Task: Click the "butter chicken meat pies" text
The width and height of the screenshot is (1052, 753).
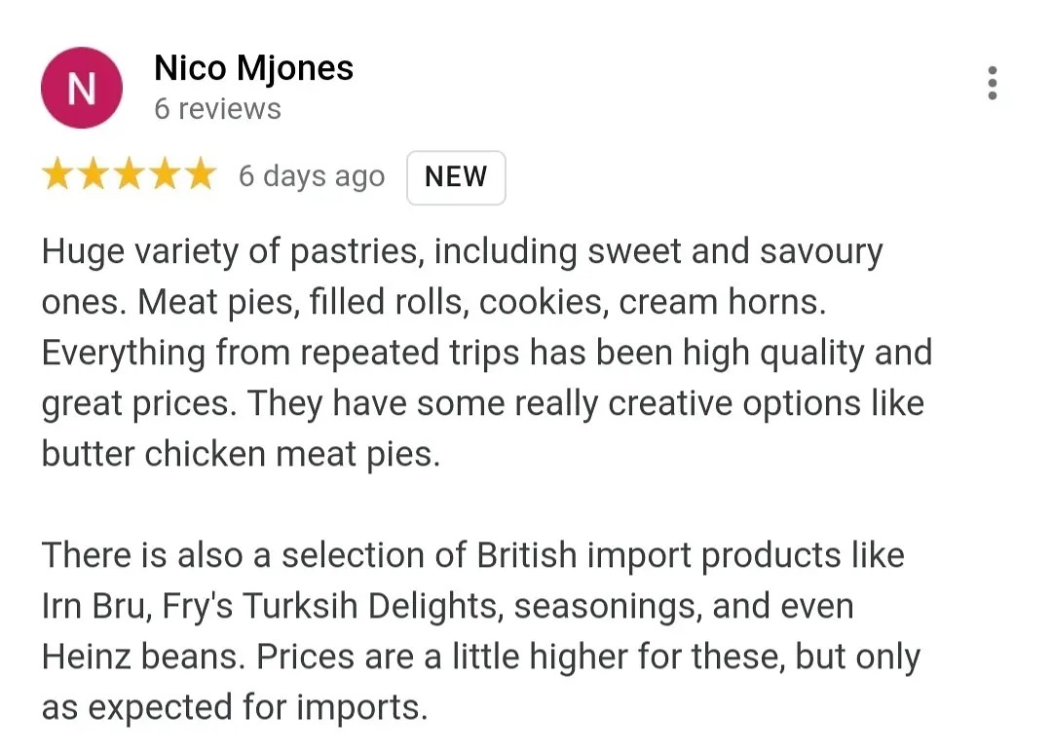Action: click(241, 454)
